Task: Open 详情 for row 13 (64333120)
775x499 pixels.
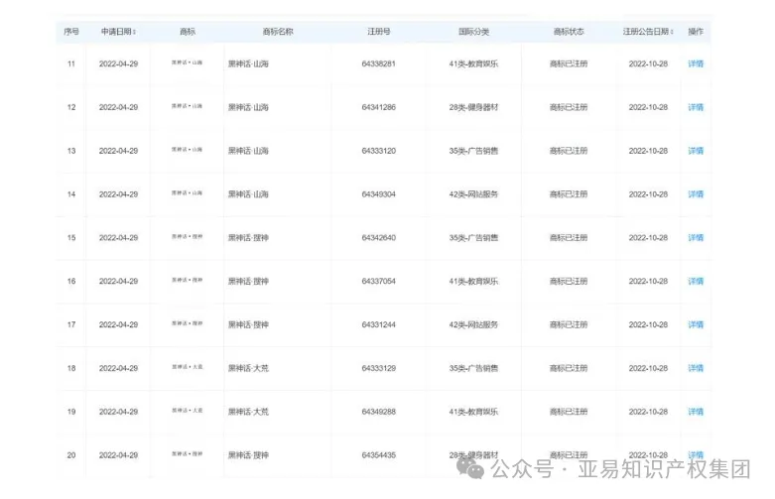Action: click(696, 151)
